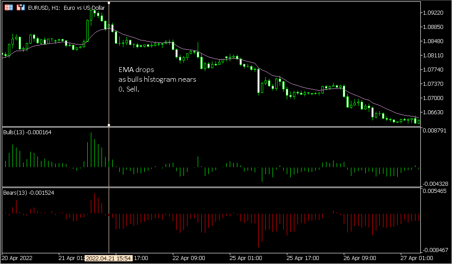The width and height of the screenshot is (452, 264).
Task: Click the 26 Apr 09:00 time label
Action: pyautogui.click(x=360, y=258)
